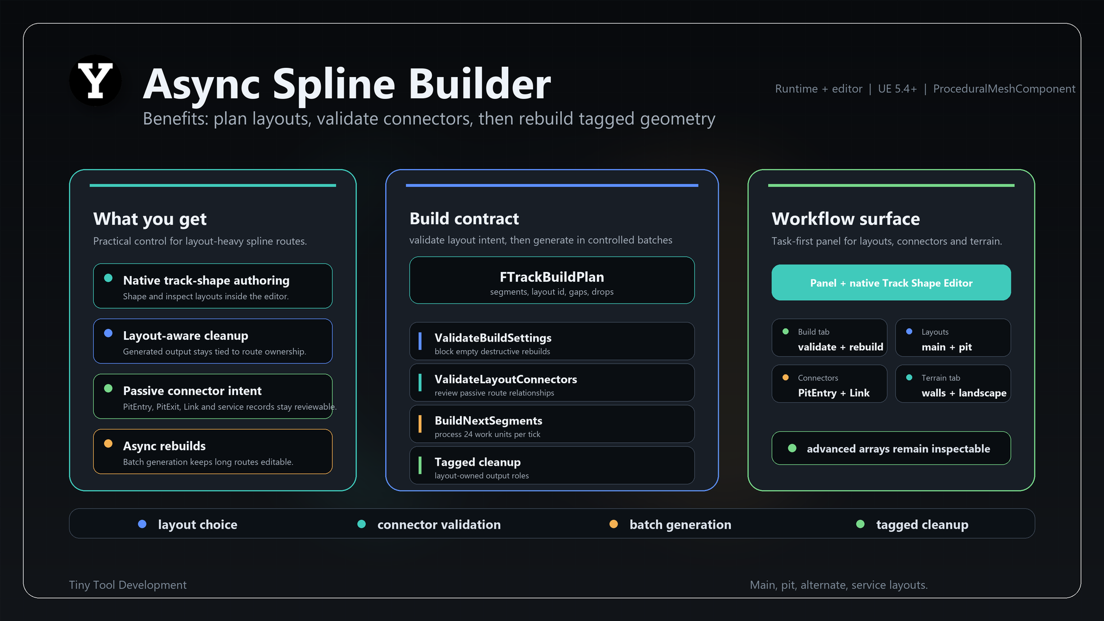Click the ProceduralMeshComponent header text
Viewport: 1104px width, 621px height.
(1004, 89)
